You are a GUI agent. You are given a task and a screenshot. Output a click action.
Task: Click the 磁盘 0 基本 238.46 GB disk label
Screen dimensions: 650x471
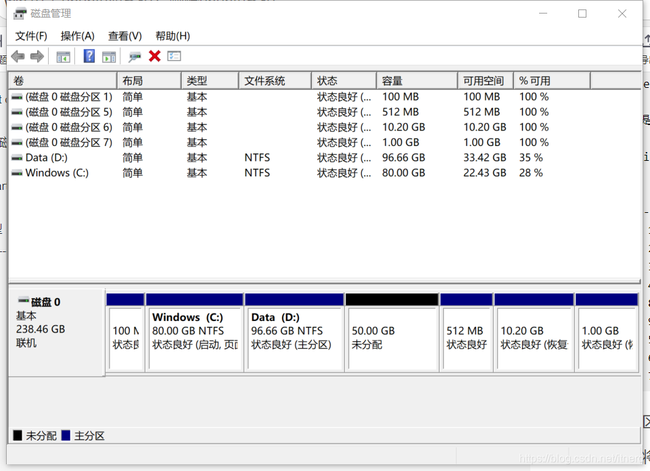coord(56,332)
